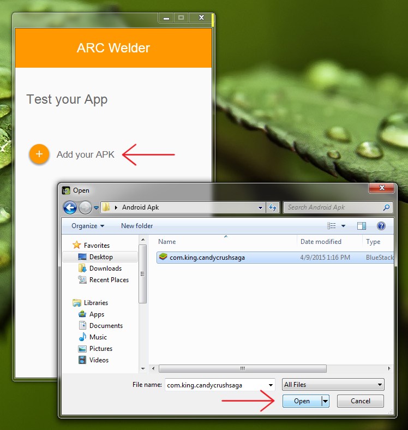Open the Organize menu
Viewport: 408px width, 430px height.
tap(88, 226)
